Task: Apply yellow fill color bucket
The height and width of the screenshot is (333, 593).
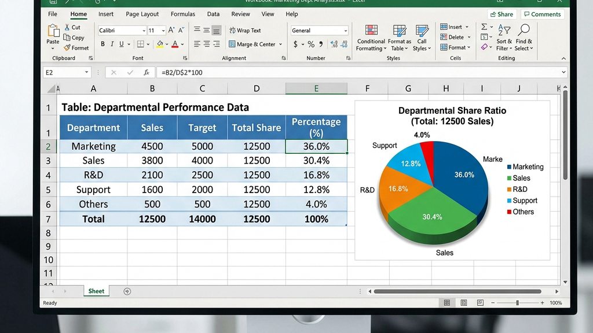Action: [x=160, y=44]
